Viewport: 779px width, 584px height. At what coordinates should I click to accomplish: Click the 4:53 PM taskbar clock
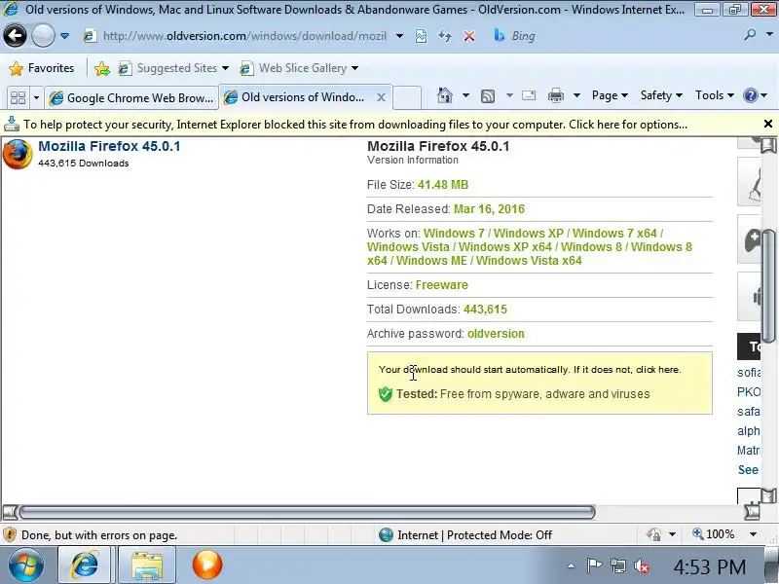710,566
